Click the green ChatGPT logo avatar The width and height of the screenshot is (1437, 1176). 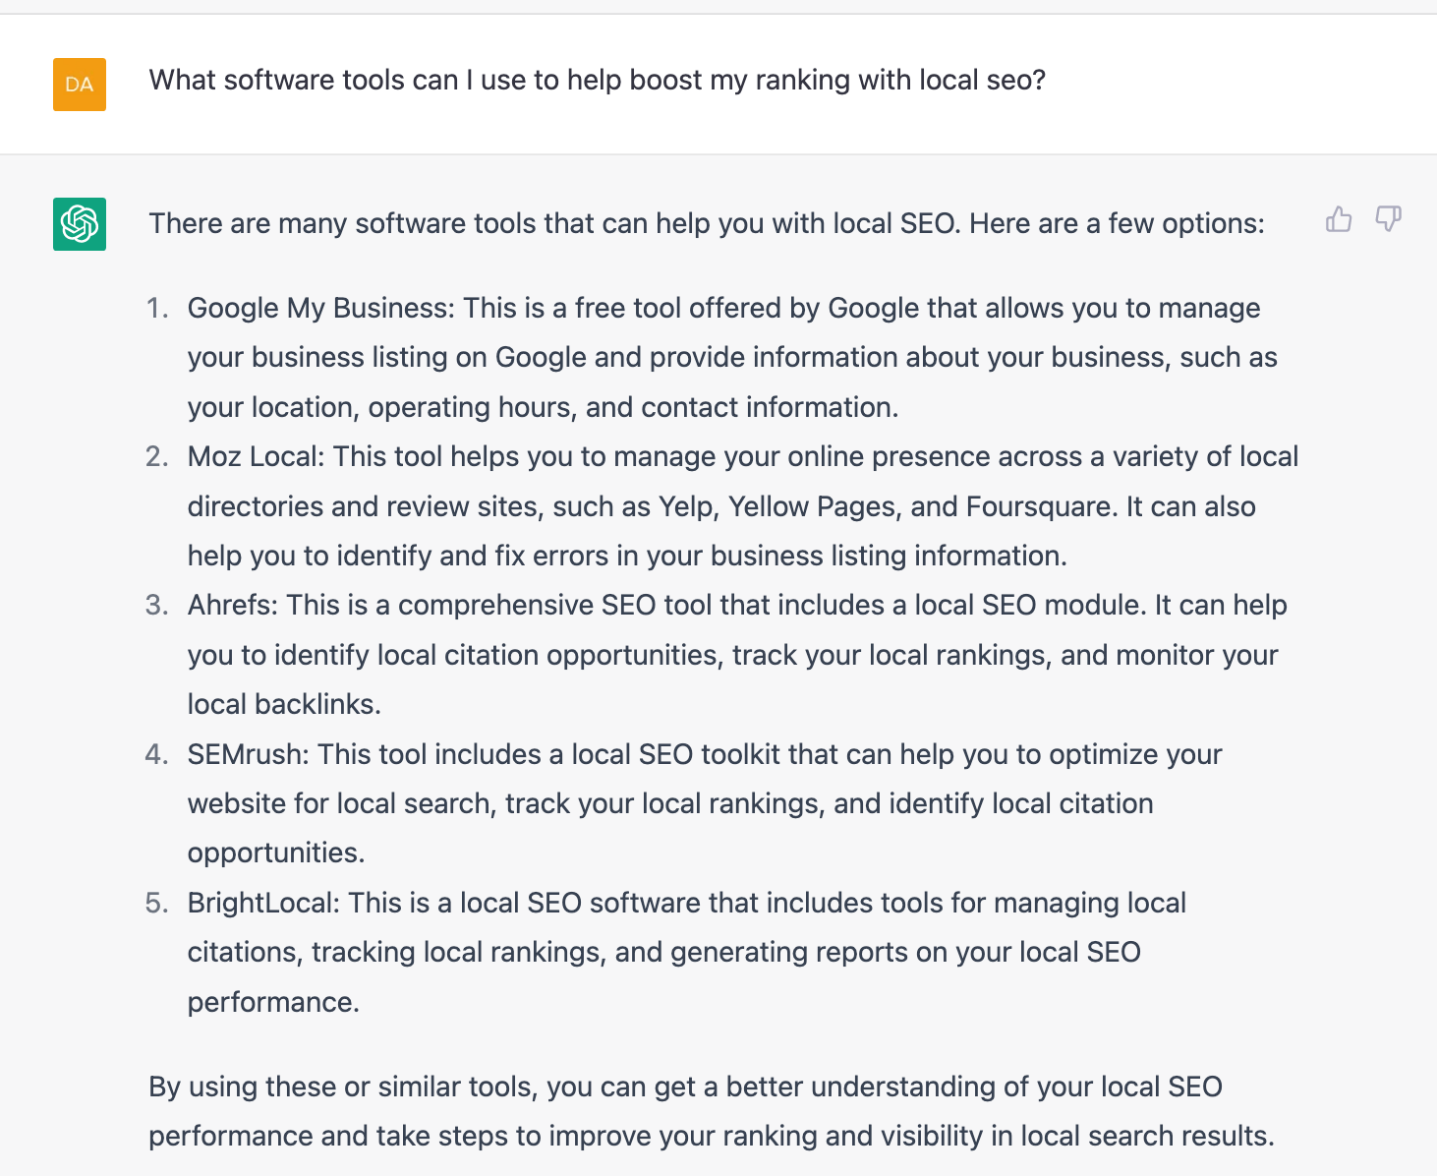point(80,224)
